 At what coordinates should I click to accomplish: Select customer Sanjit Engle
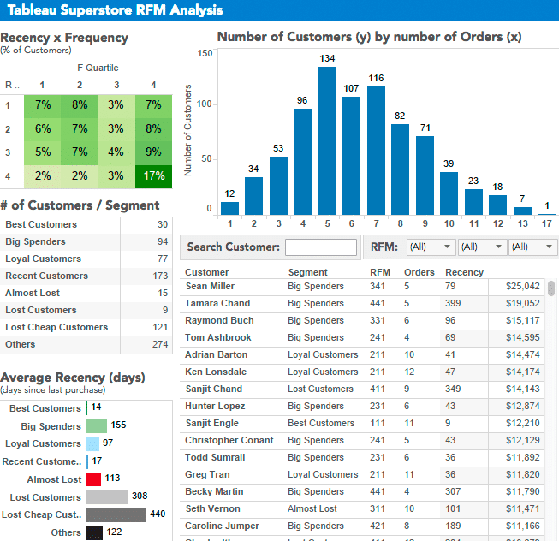click(212, 423)
